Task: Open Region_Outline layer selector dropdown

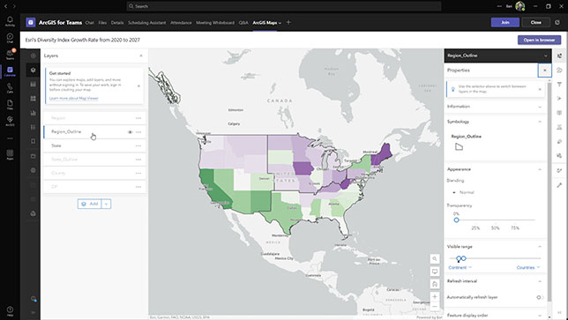Action: tap(497, 56)
